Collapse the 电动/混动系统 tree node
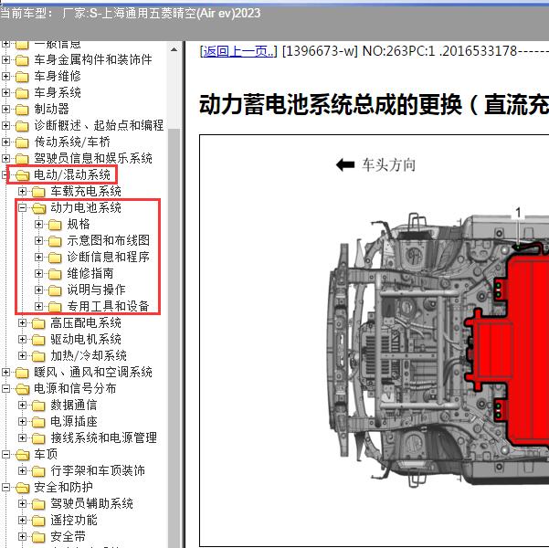 click(x=6, y=175)
